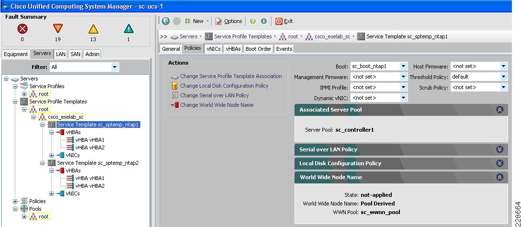Click the csco_eselab_sc org icon in tree
This screenshot has height=227, width=521.
43,117
